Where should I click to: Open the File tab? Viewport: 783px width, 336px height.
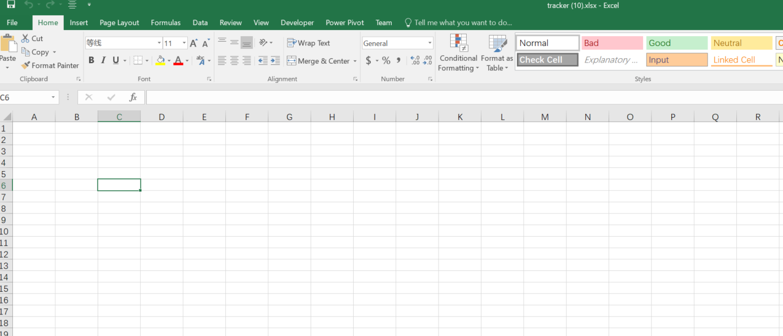point(12,23)
